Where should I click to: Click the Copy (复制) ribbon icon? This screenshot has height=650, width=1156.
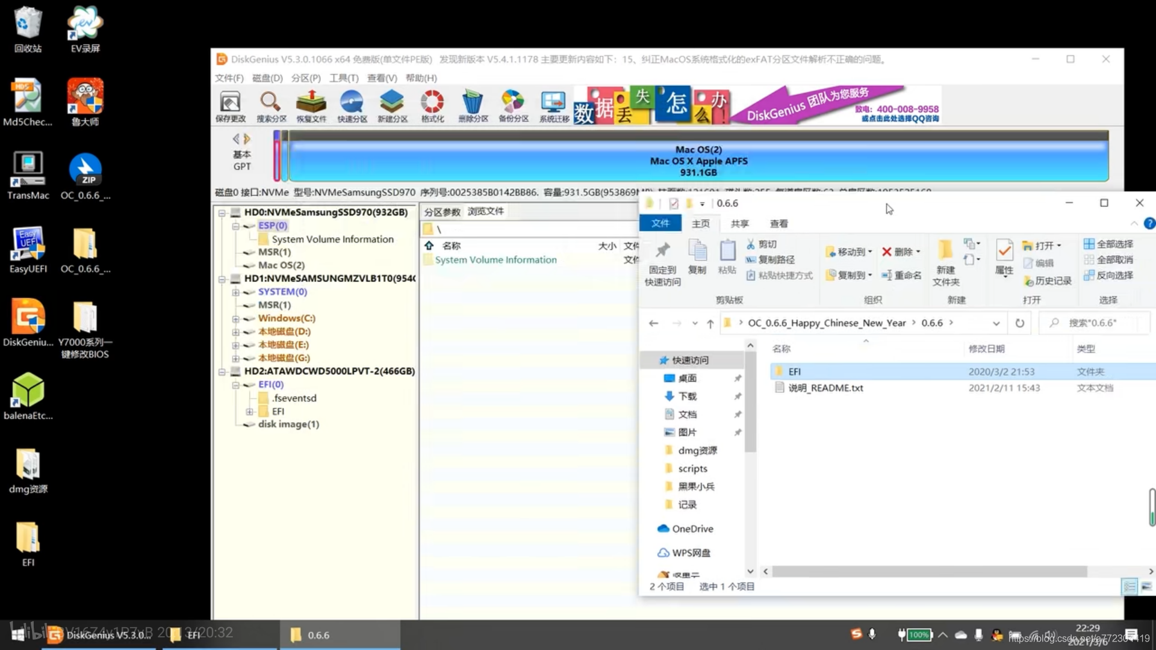point(697,257)
